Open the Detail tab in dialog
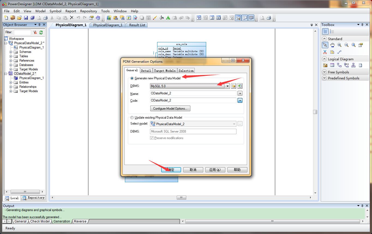Viewport: 372px width, 234px height. pyautogui.click(x=146, y=71)
